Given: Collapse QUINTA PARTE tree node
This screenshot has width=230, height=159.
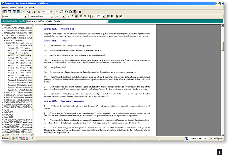Looking at the screenshot, I should click(x=2, y=38).
